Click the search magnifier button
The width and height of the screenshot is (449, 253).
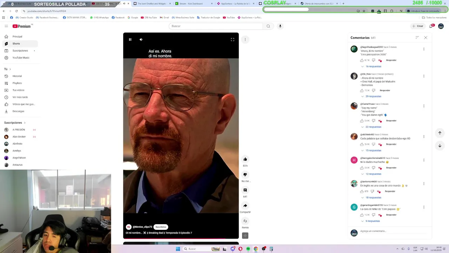[x=268, y=26]
